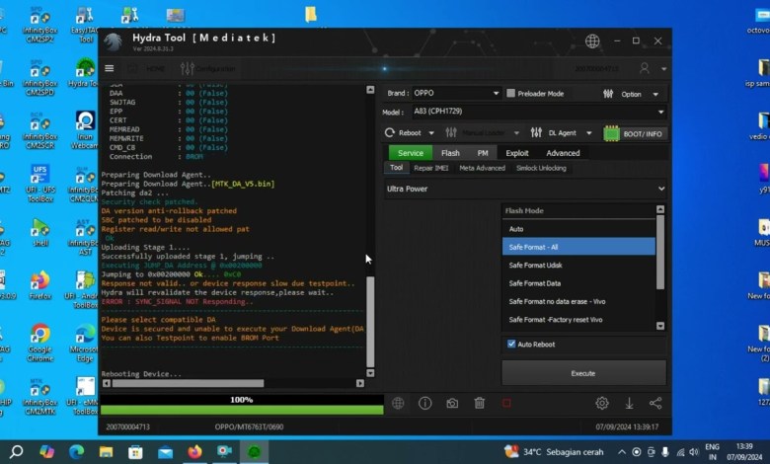
Task: Click the info icon in bottom toolbar
Action: [x=424, y=403]
